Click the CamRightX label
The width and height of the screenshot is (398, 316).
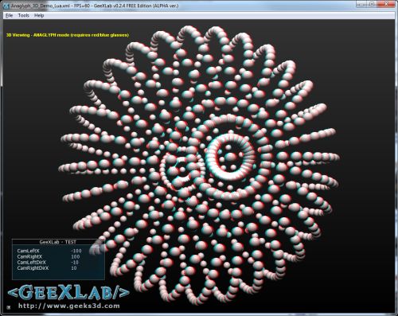click(x=29, y=256)
